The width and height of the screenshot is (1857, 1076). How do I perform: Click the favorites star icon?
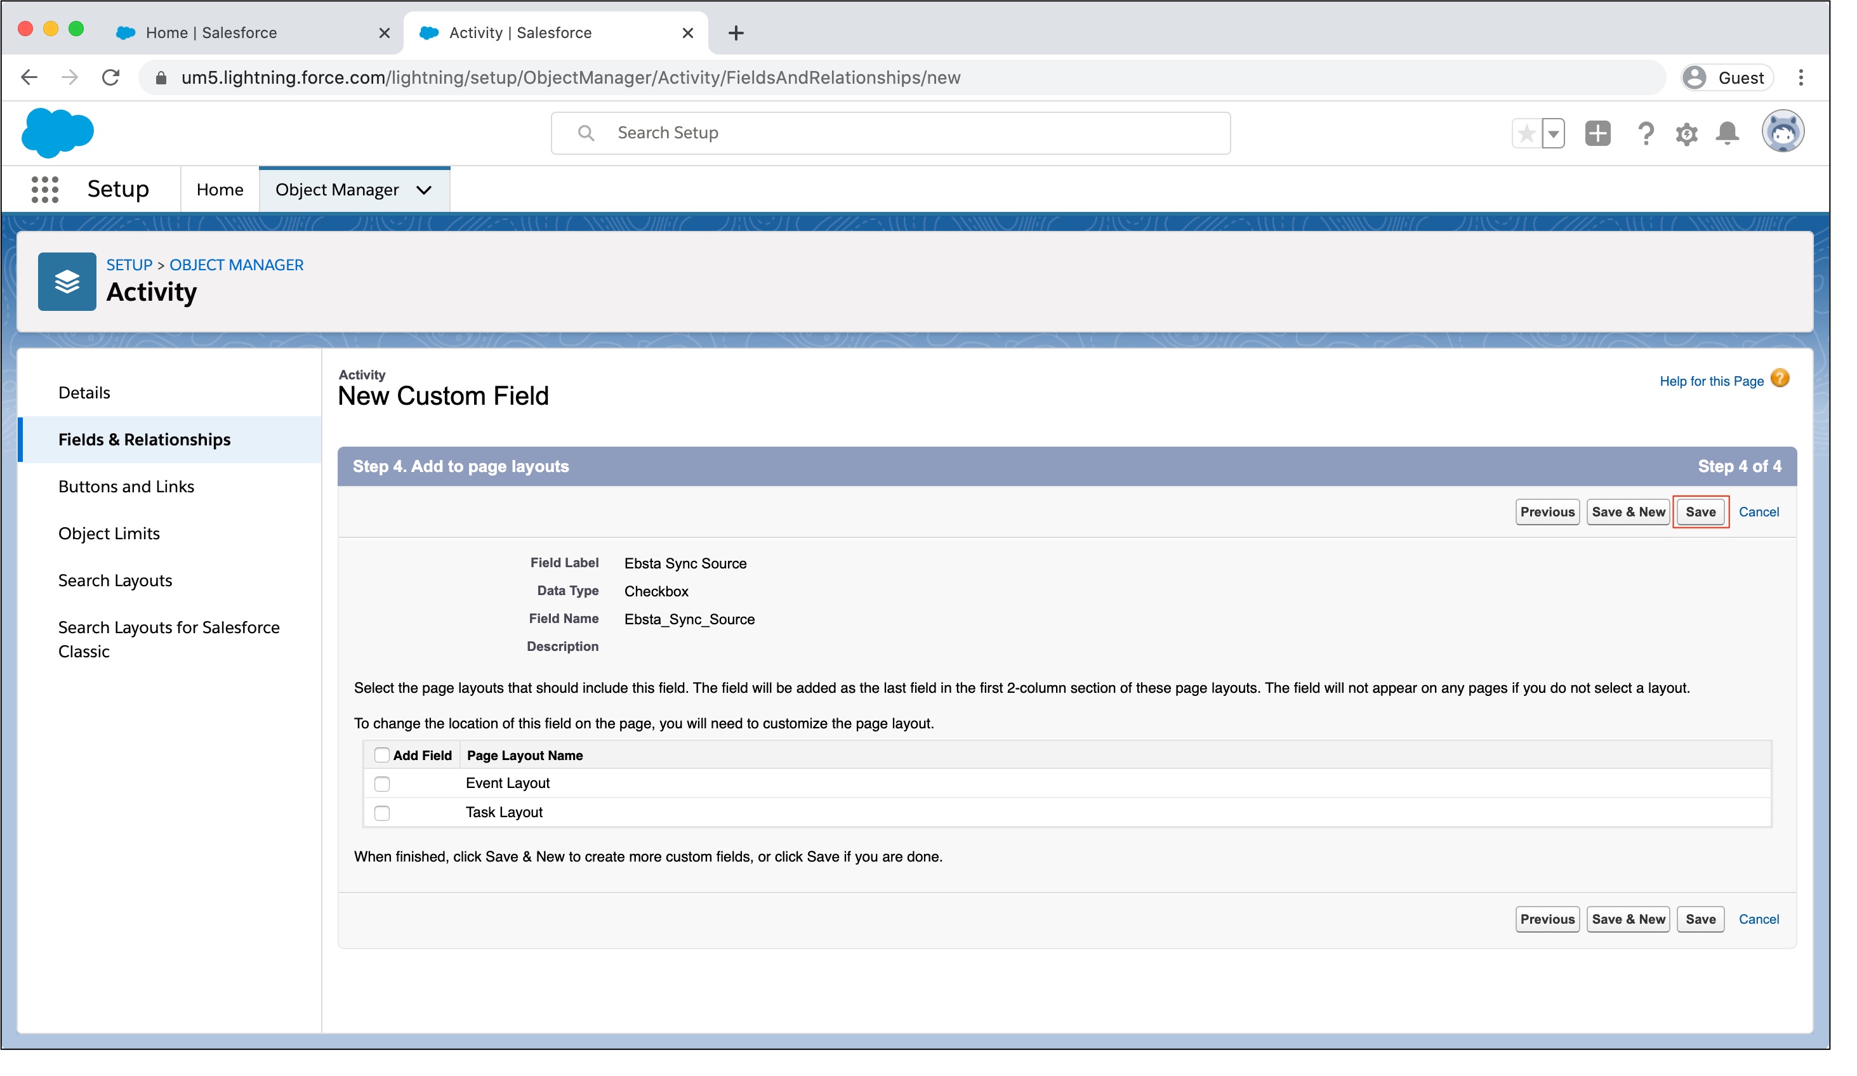coord(1527,133)
